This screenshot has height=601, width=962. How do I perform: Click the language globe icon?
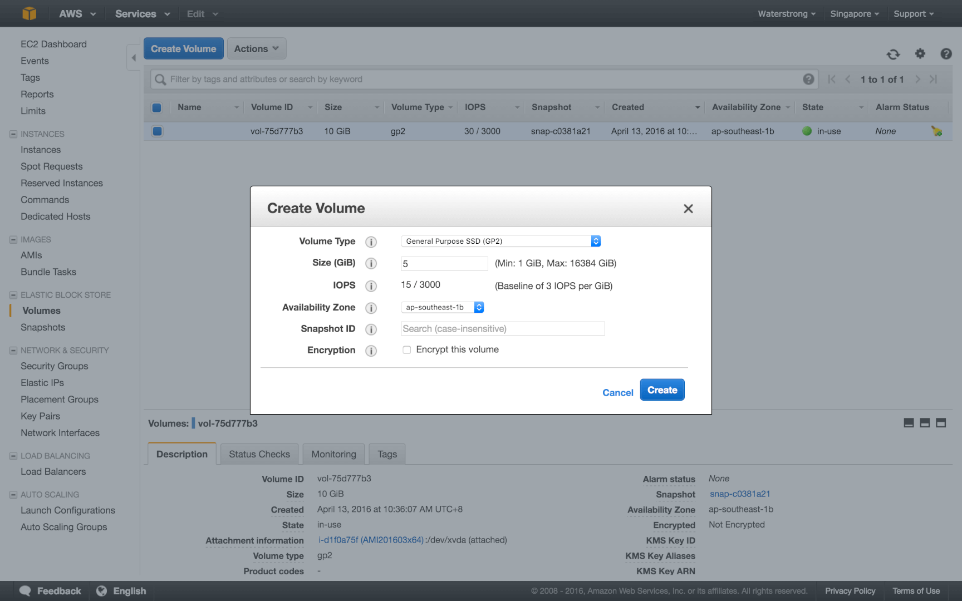coord(101,591)
